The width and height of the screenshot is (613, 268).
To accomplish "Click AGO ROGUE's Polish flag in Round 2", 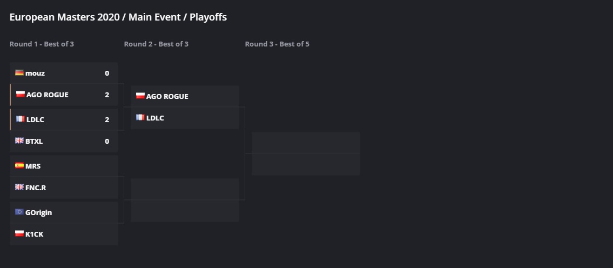I will pyautogui.click(x=140, y=96).
